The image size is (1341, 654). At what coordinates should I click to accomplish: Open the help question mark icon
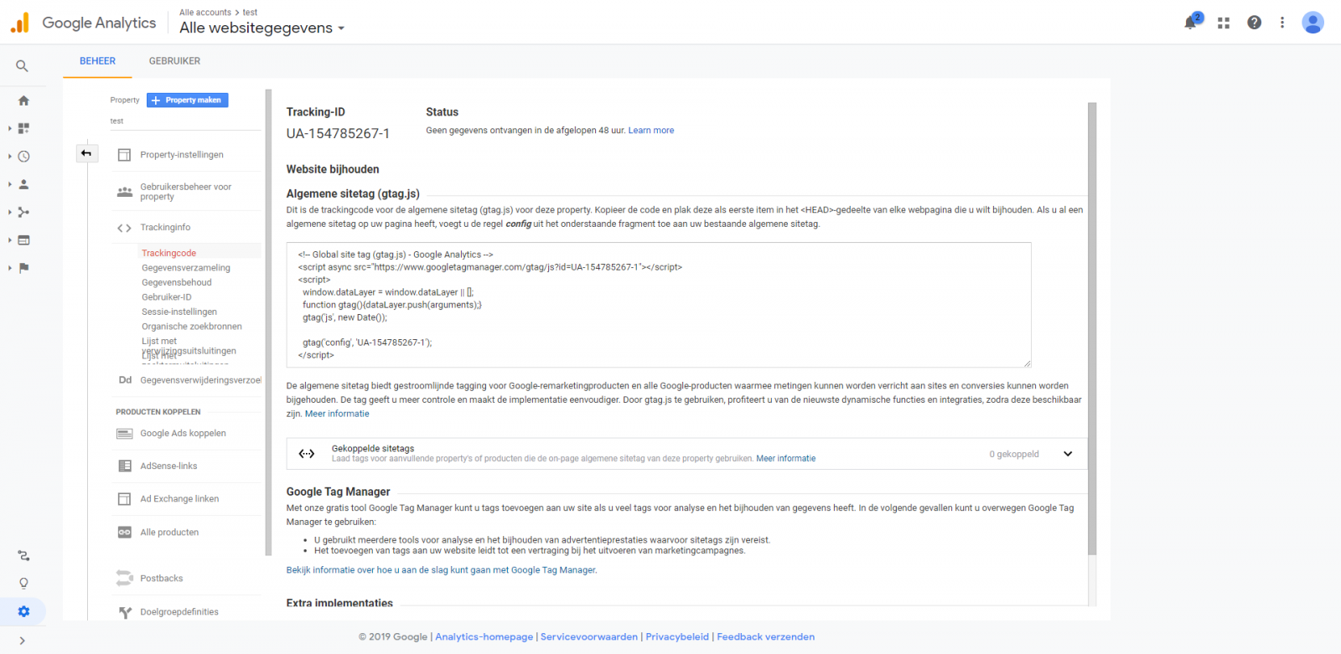[1254, 23]
